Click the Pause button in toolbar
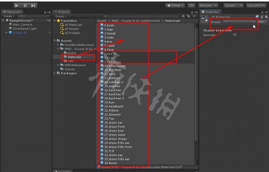This screenshot has width=269, height=172. tap(25, 6)
